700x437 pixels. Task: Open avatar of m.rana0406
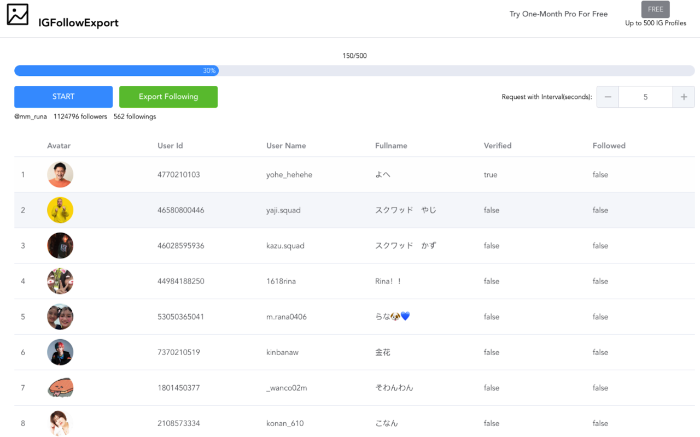(60, 317)
